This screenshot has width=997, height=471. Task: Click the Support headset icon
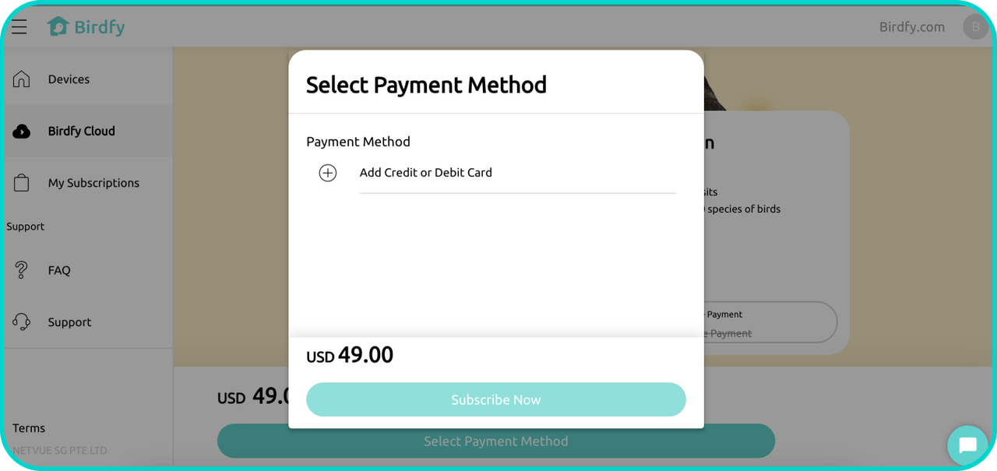22,322
